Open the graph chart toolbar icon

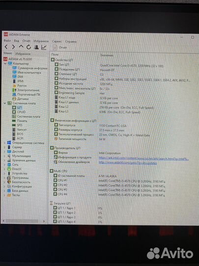click(44, 47)
